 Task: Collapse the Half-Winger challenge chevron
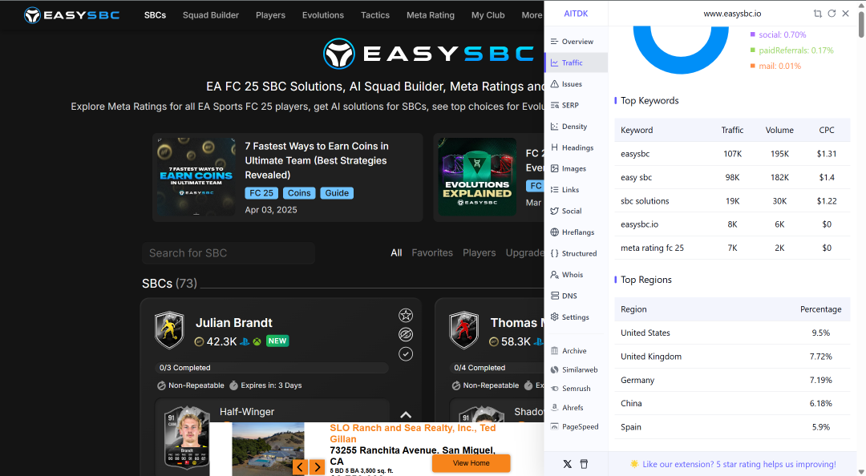coord(406,415)
